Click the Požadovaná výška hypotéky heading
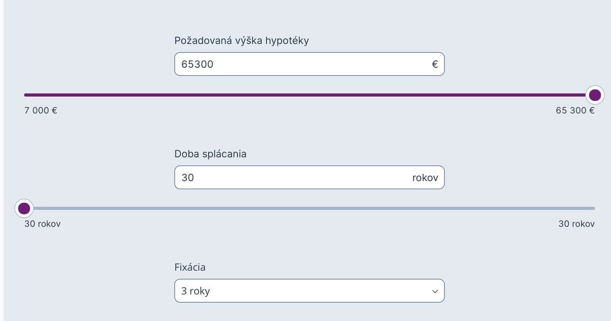611x321 pixels. pos(243,40)
